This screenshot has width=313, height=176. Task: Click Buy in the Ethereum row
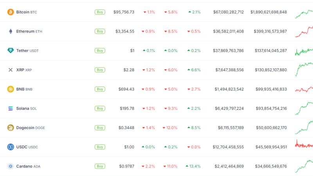[100, 31]
